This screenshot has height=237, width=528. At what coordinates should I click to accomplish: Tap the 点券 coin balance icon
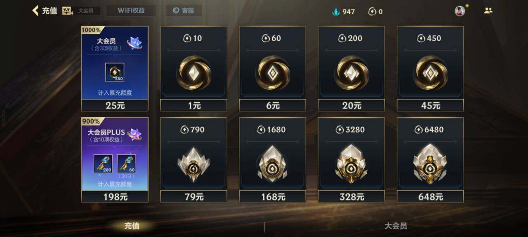372,12
